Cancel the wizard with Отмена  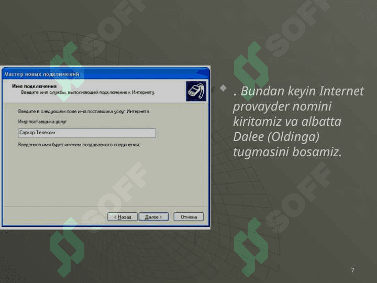[x=188, y=216]
